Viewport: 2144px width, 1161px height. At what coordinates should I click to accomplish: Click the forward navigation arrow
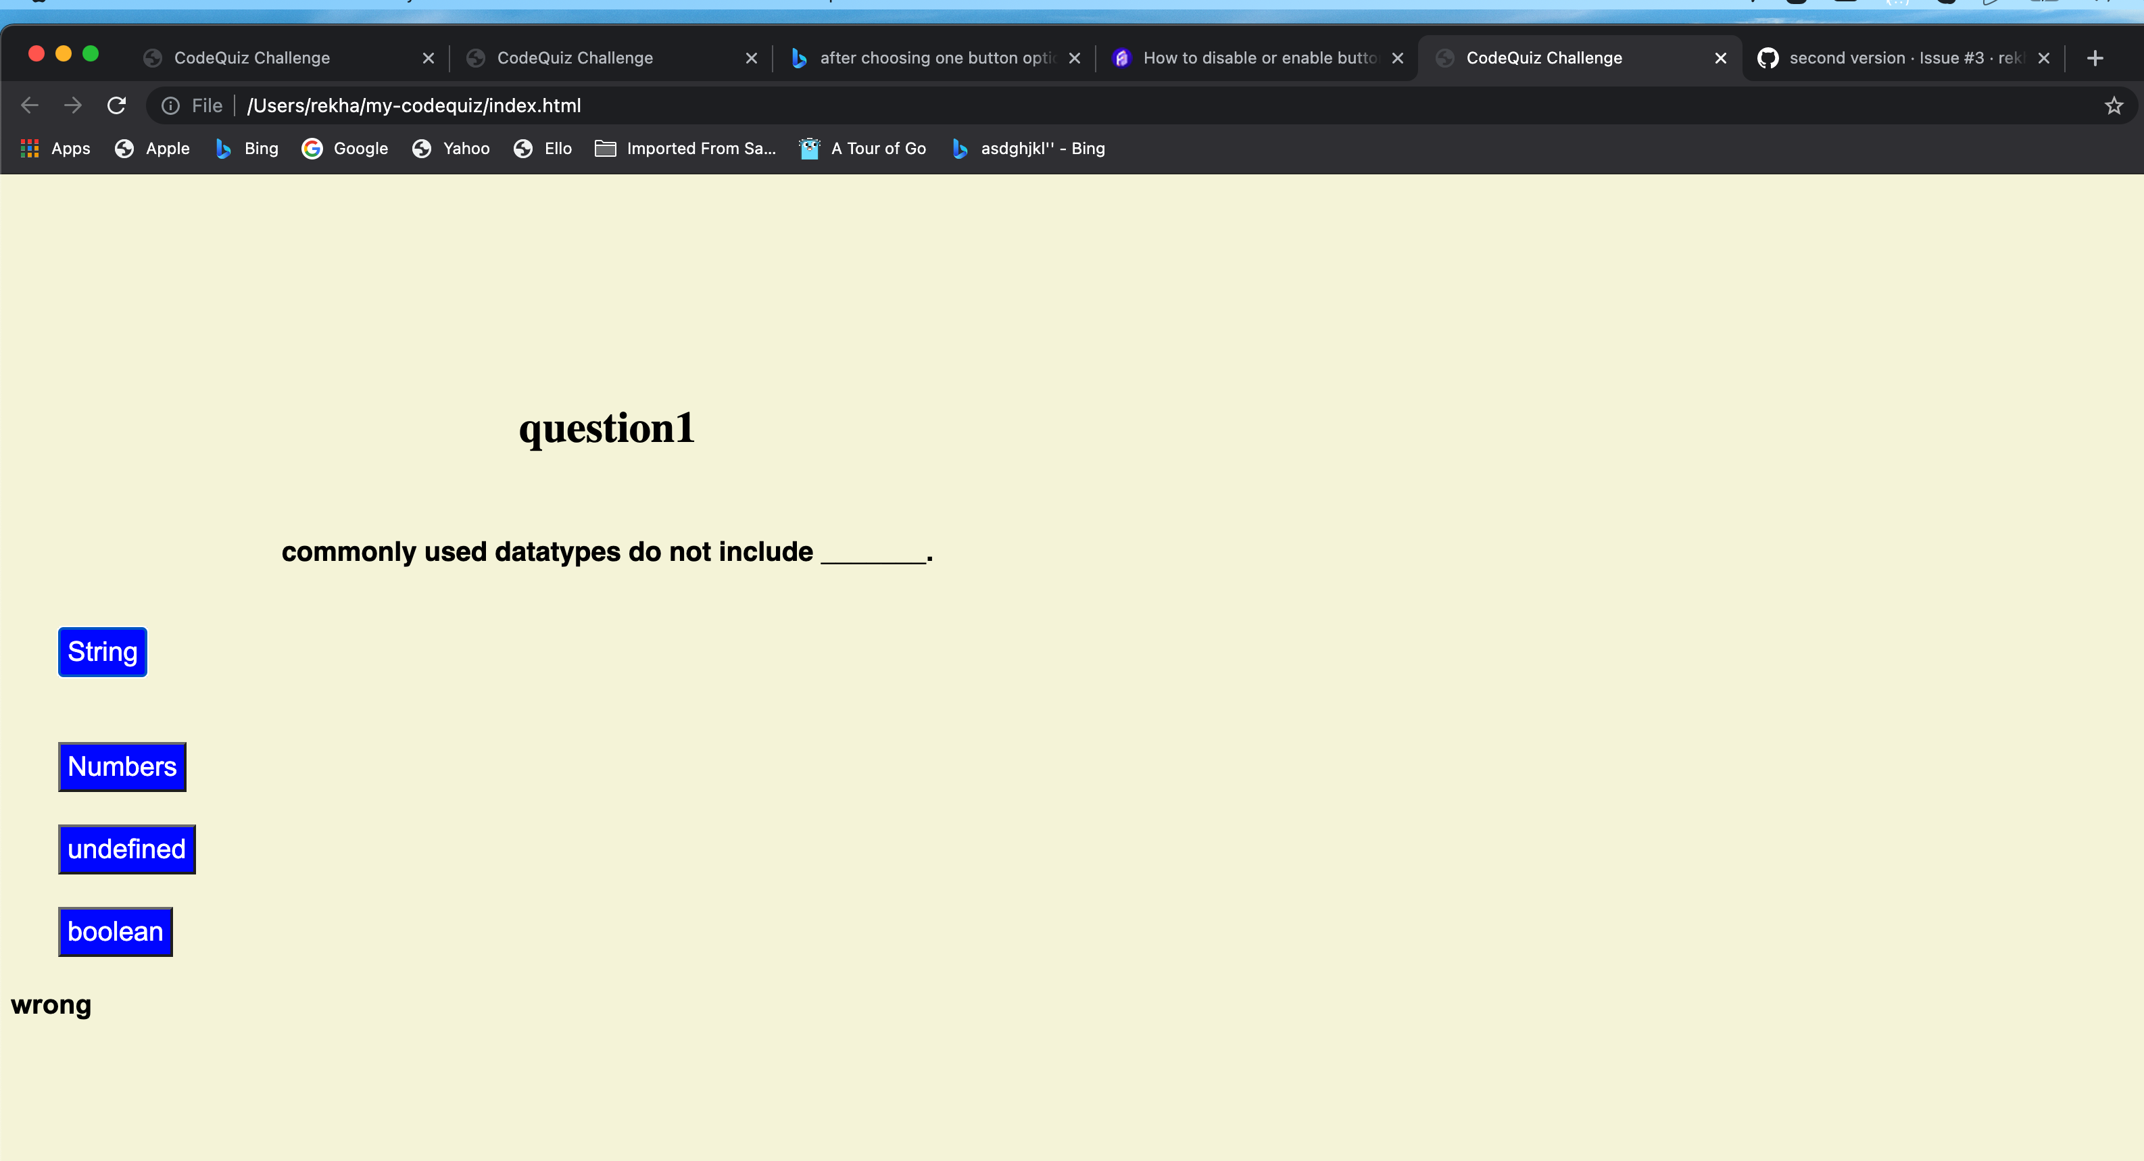[72, 105]
